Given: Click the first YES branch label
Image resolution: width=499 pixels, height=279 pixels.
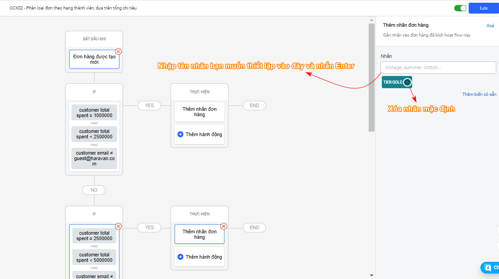Looking at the screenshot, I should click(x=149, y=105).
